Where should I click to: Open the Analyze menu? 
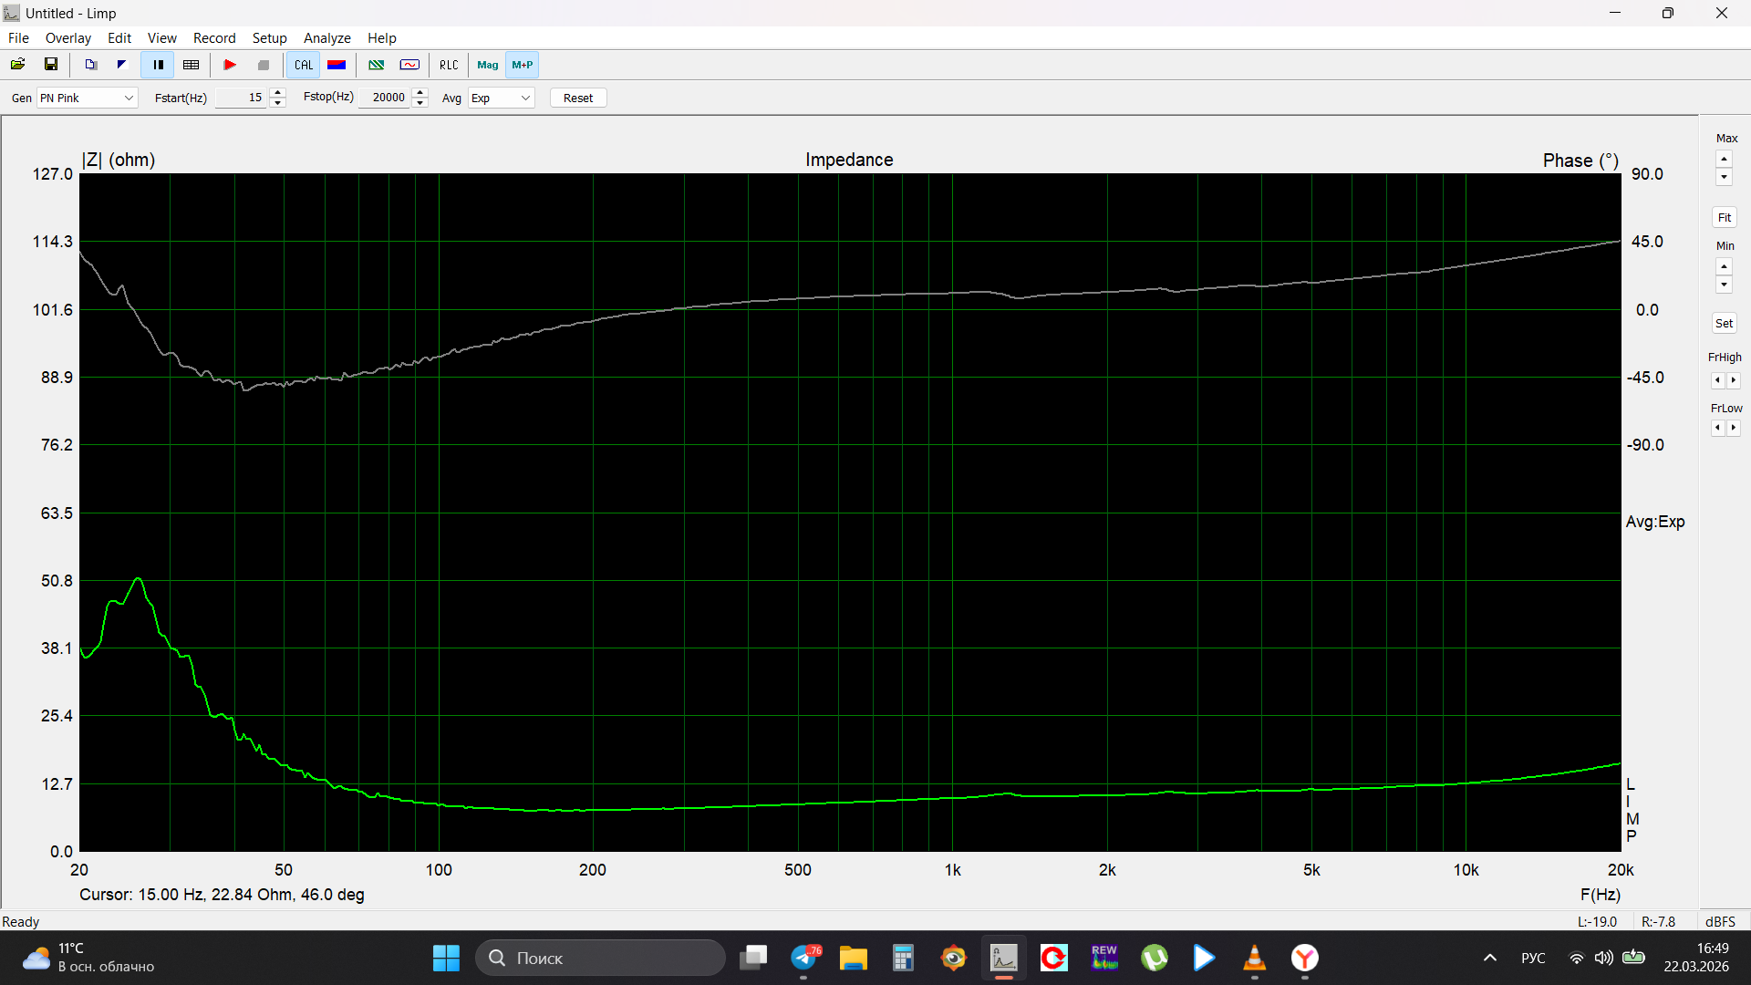(x=326, y=37)
